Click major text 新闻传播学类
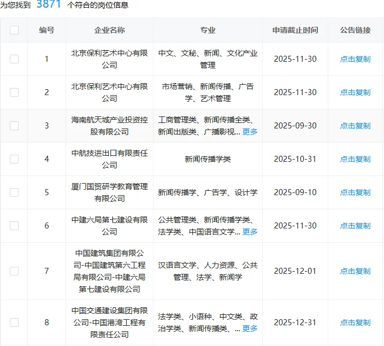The width and height of the screenshot is (384, 346). point(208,159)
